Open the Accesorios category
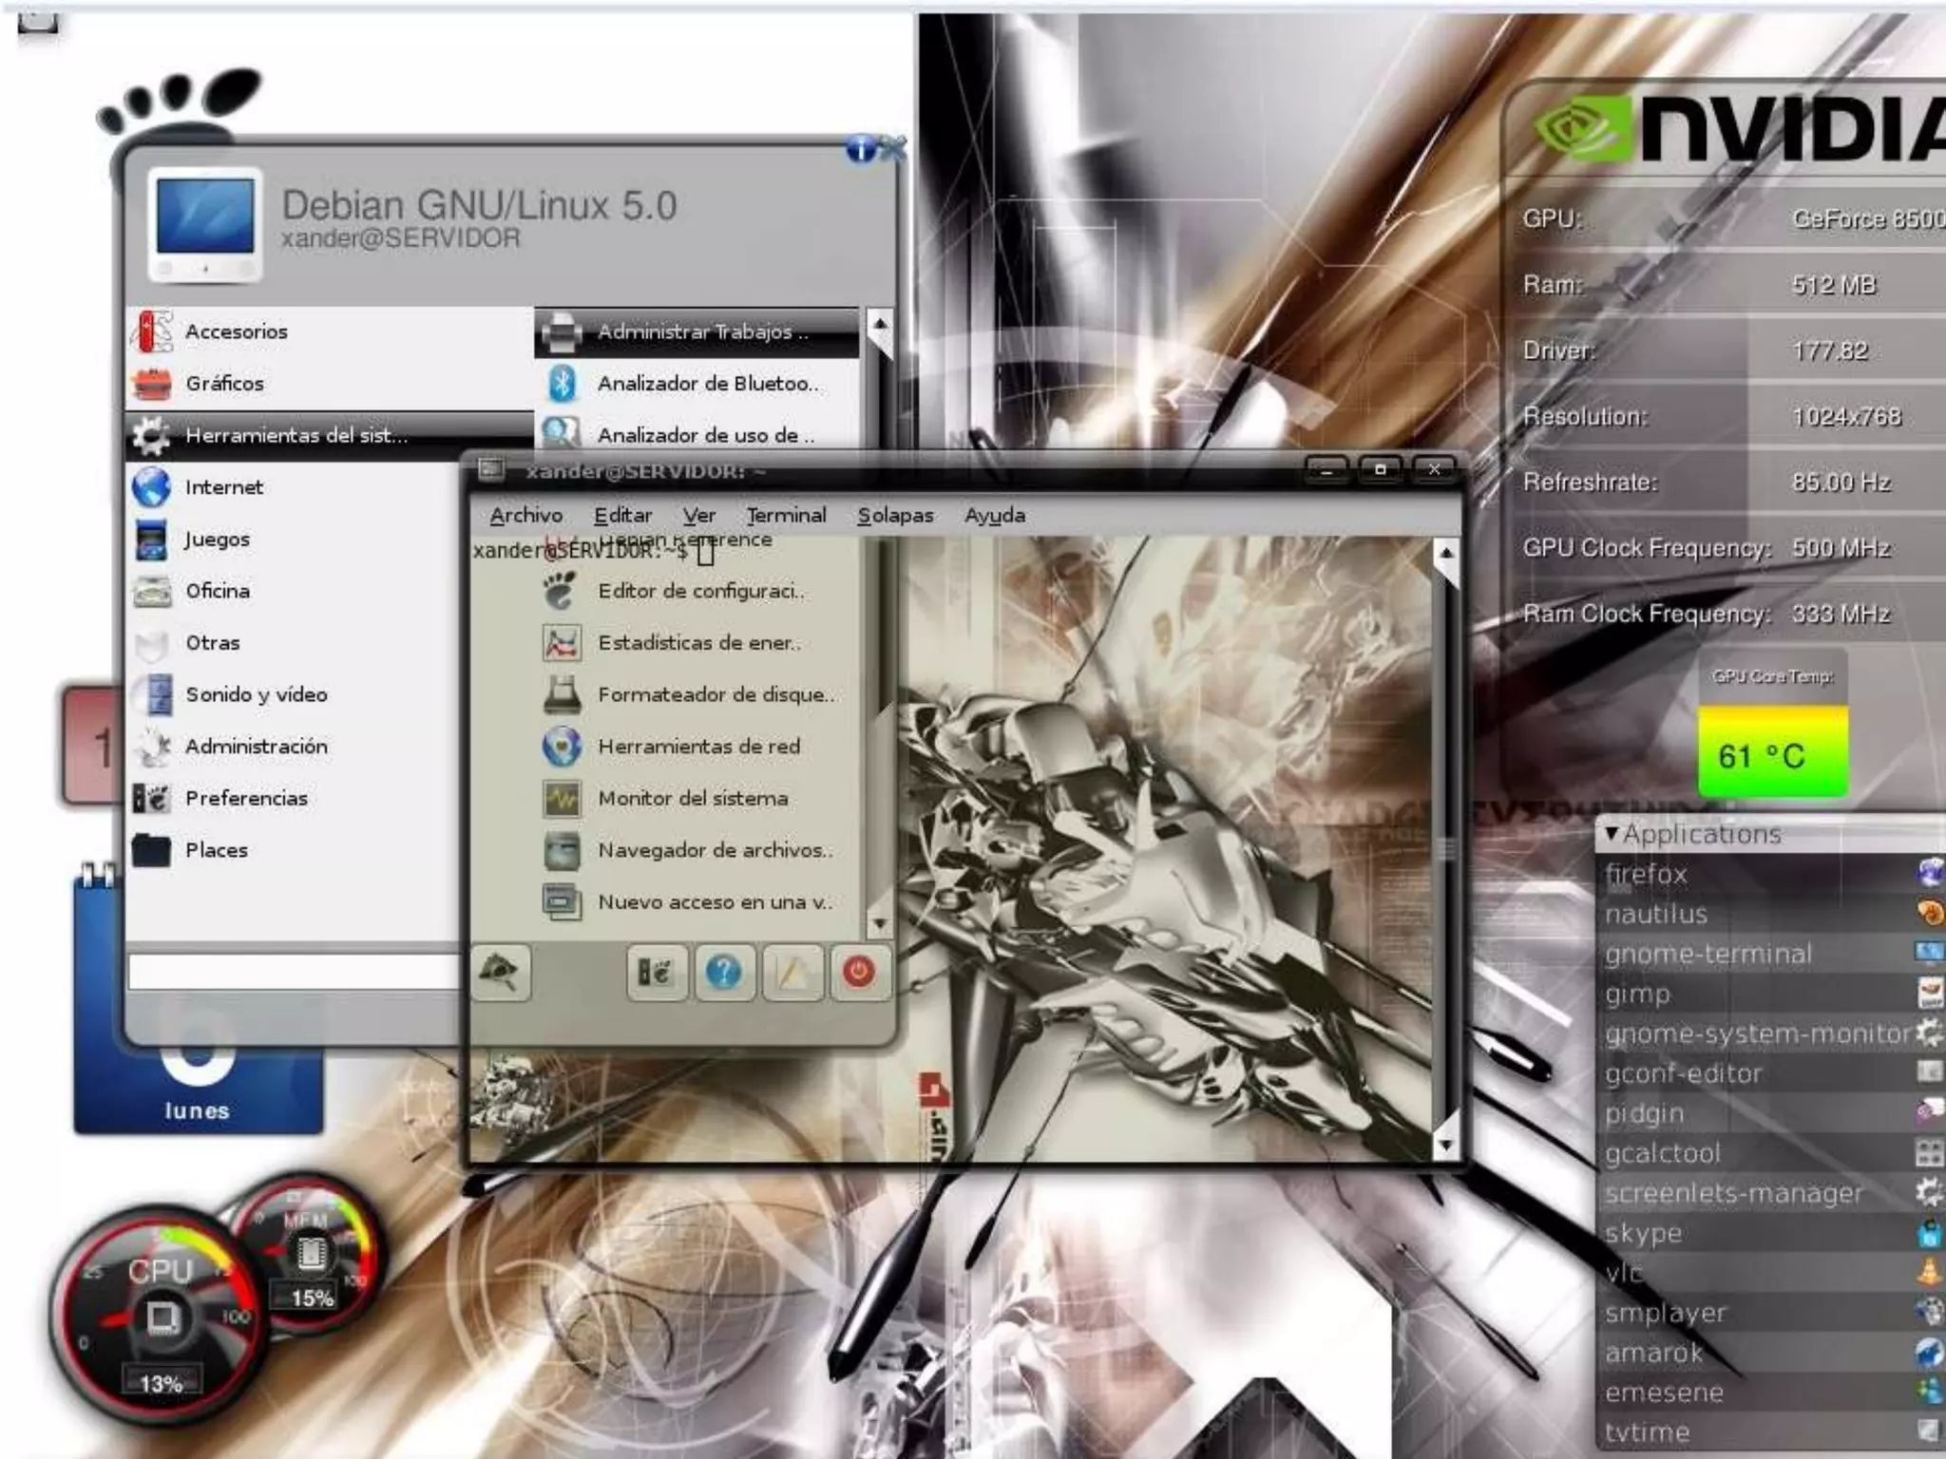 pos(329,332)
